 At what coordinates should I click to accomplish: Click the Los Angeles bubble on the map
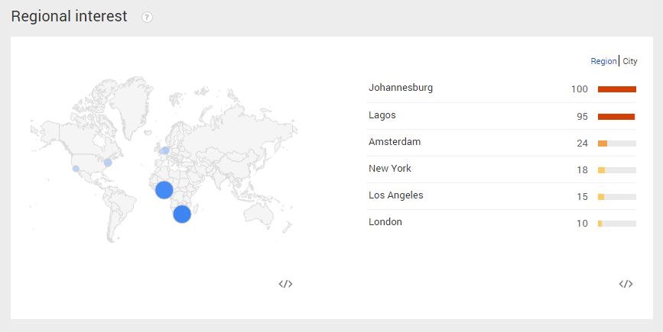pyautogui.click(x=76, y=169)
